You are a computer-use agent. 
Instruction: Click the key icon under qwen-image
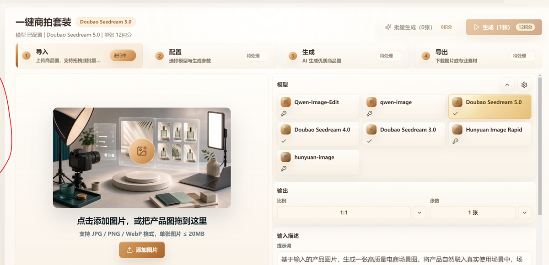point(369,114)
